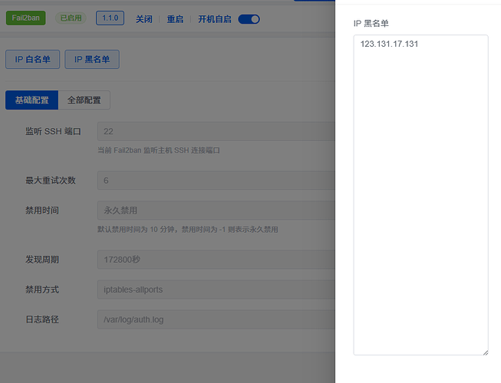Click 重启 to restart Fail2ban

(x=175, y=19)
